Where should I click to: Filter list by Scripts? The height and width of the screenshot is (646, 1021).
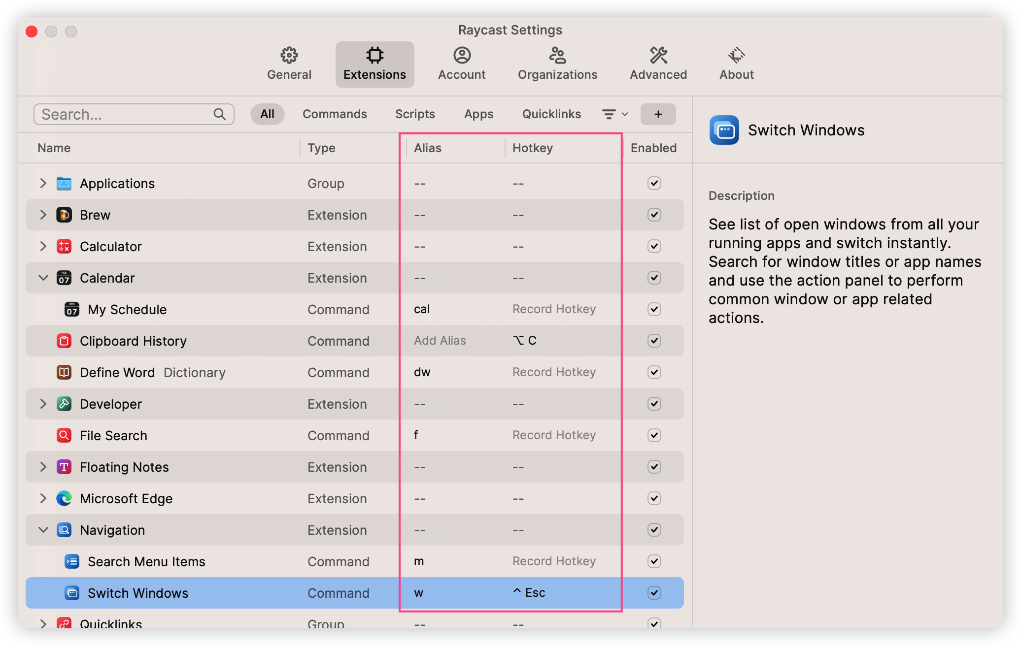click(415, 114)
